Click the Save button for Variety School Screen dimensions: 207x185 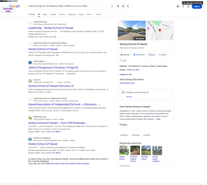(x=152, y=55)
